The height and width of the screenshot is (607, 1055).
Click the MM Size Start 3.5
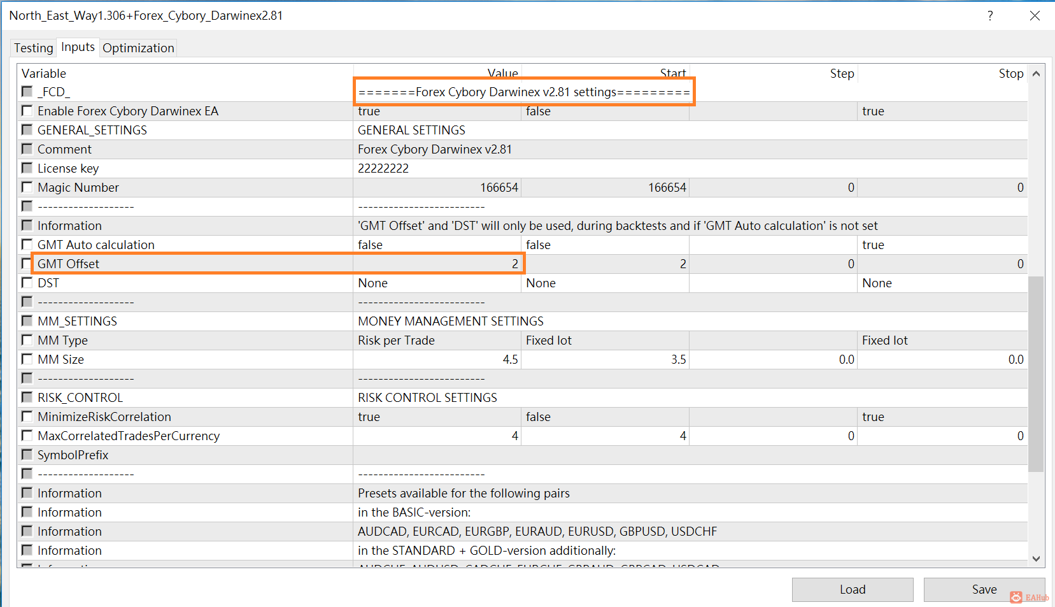tap(605, 359)
